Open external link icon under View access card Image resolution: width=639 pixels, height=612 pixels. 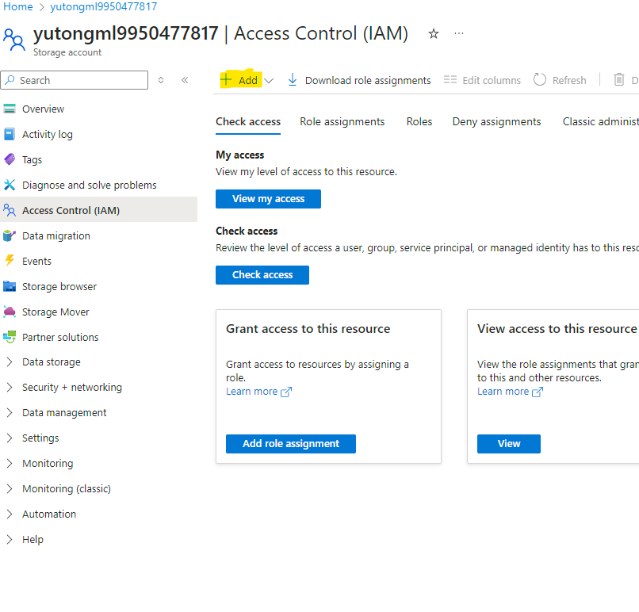pyautogui.click(x=538, y=392)
